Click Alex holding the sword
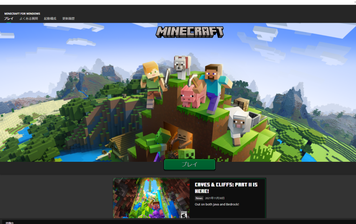Screen dimensions: 356x224 tap(153, 80)
